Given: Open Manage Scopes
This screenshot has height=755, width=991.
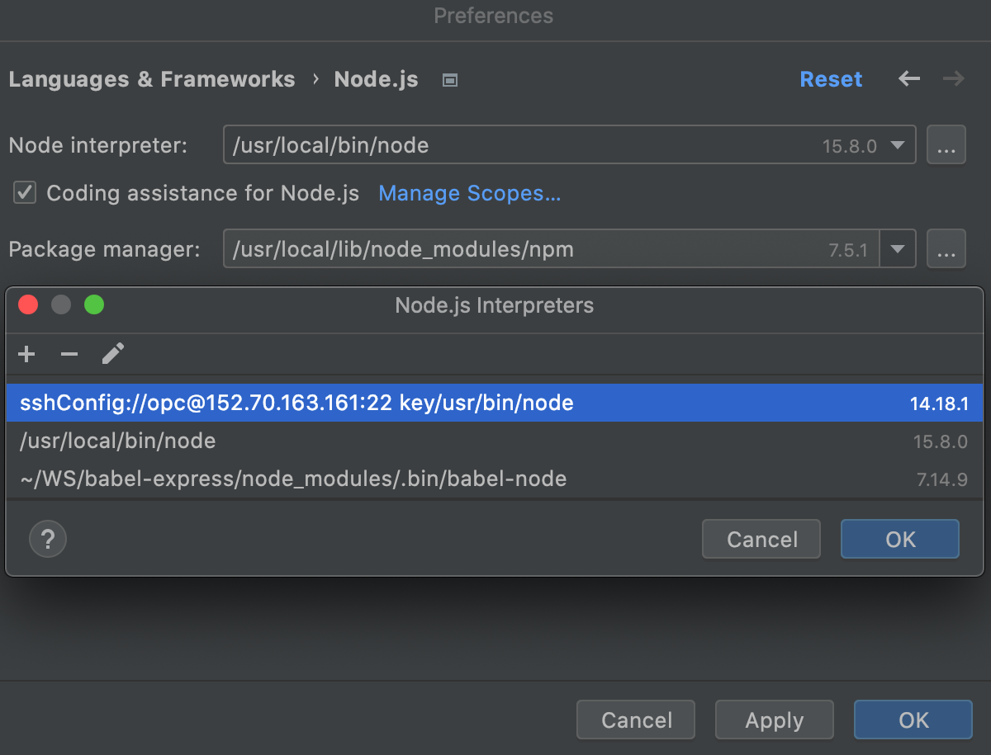Looking at the screenshot, I should click(469, 192).
